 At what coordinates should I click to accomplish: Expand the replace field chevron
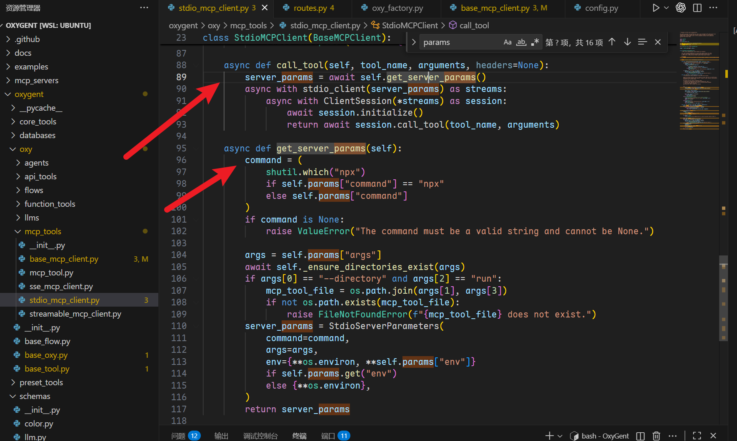[x=414, y=42]
